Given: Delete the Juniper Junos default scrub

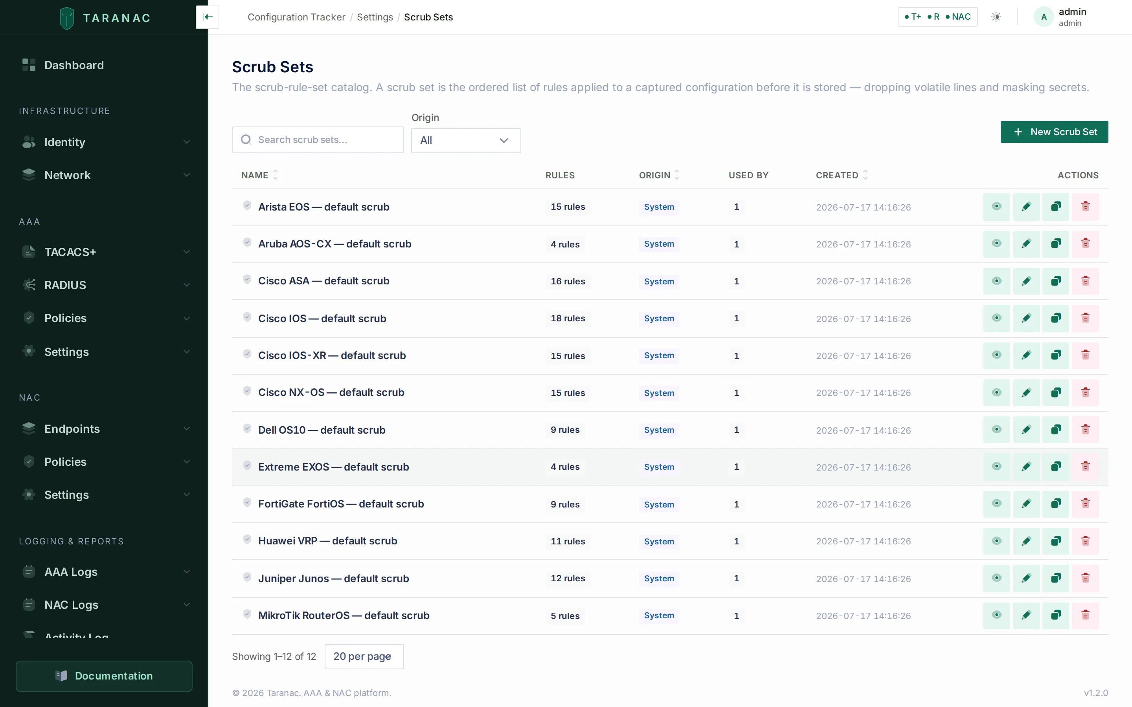Looking at the screenshot, I should [1085, 579].
